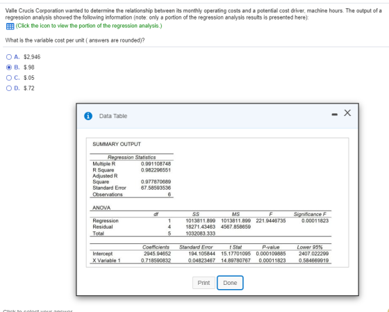Click the Done button
The image size is (389, 312).
point(230,283)
